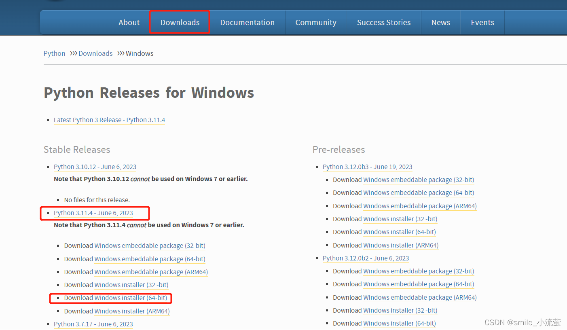Click the Downloads breadcrumb link
The width and height of the screenshot is (567, 330).
(95, 53)
